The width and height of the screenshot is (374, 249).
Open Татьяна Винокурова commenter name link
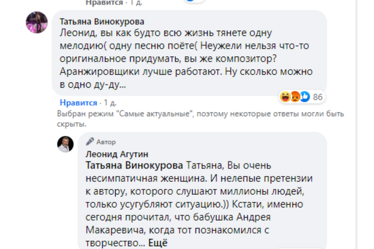point(102,21)
